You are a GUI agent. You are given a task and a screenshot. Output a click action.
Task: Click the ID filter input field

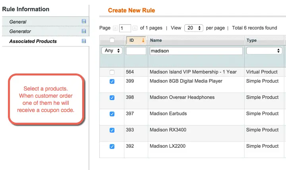[136, 51]
